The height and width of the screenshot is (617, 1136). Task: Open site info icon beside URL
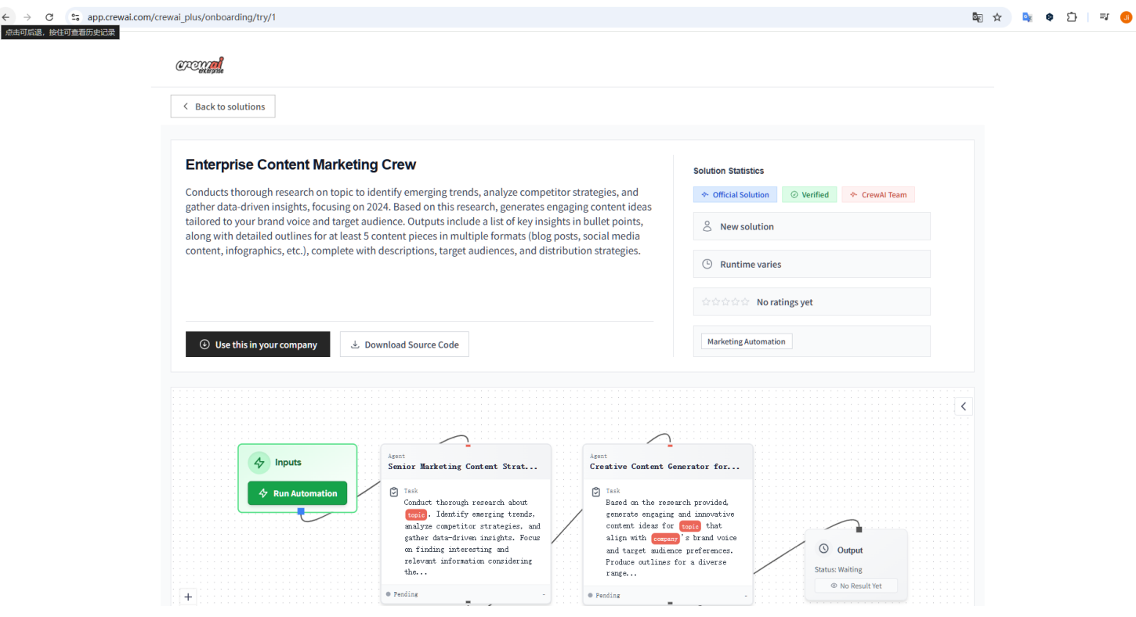(75, 16)
